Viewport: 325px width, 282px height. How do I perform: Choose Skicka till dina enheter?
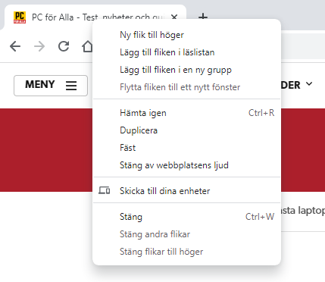click(x=187, y=191)
